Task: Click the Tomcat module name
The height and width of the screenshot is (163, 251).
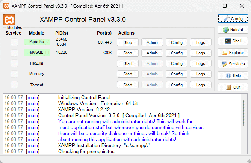Action: tap(37, 85)
